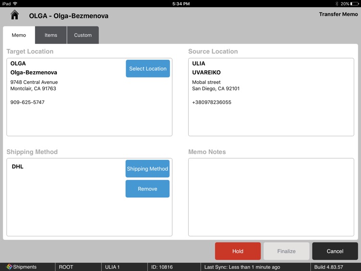Tap the target name Olga-Bezmenova
This screenshot has width=361, height=271.
[x=34, y=73]
